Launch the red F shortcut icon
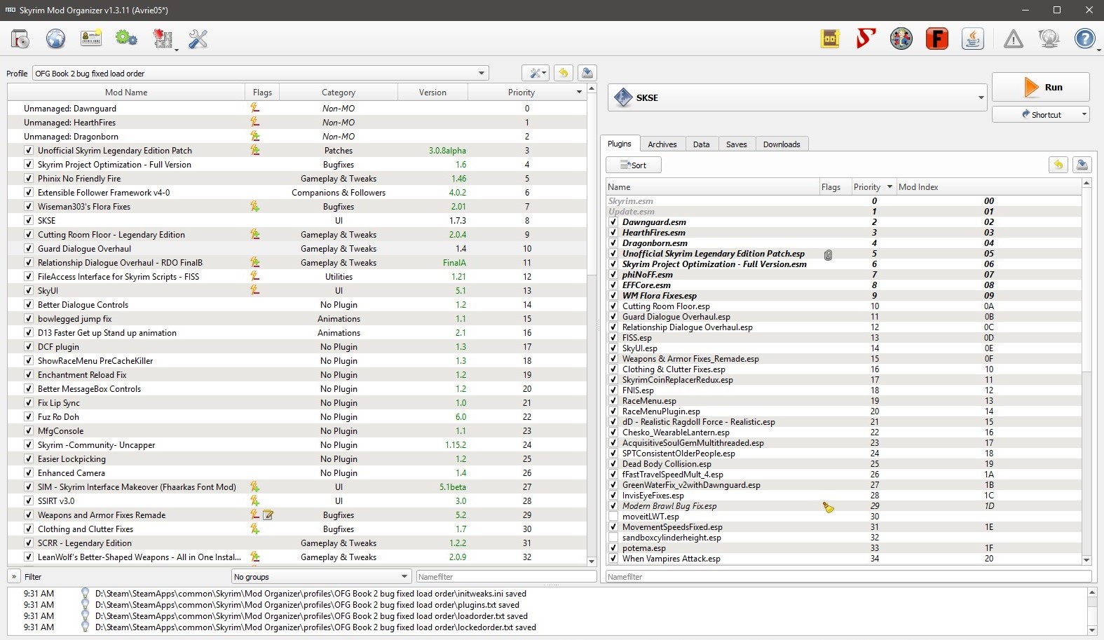The image size is (1104, 640). [x=937, y=39]
